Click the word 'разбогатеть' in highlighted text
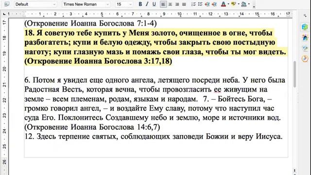311x175 pixels. (47, 42)
